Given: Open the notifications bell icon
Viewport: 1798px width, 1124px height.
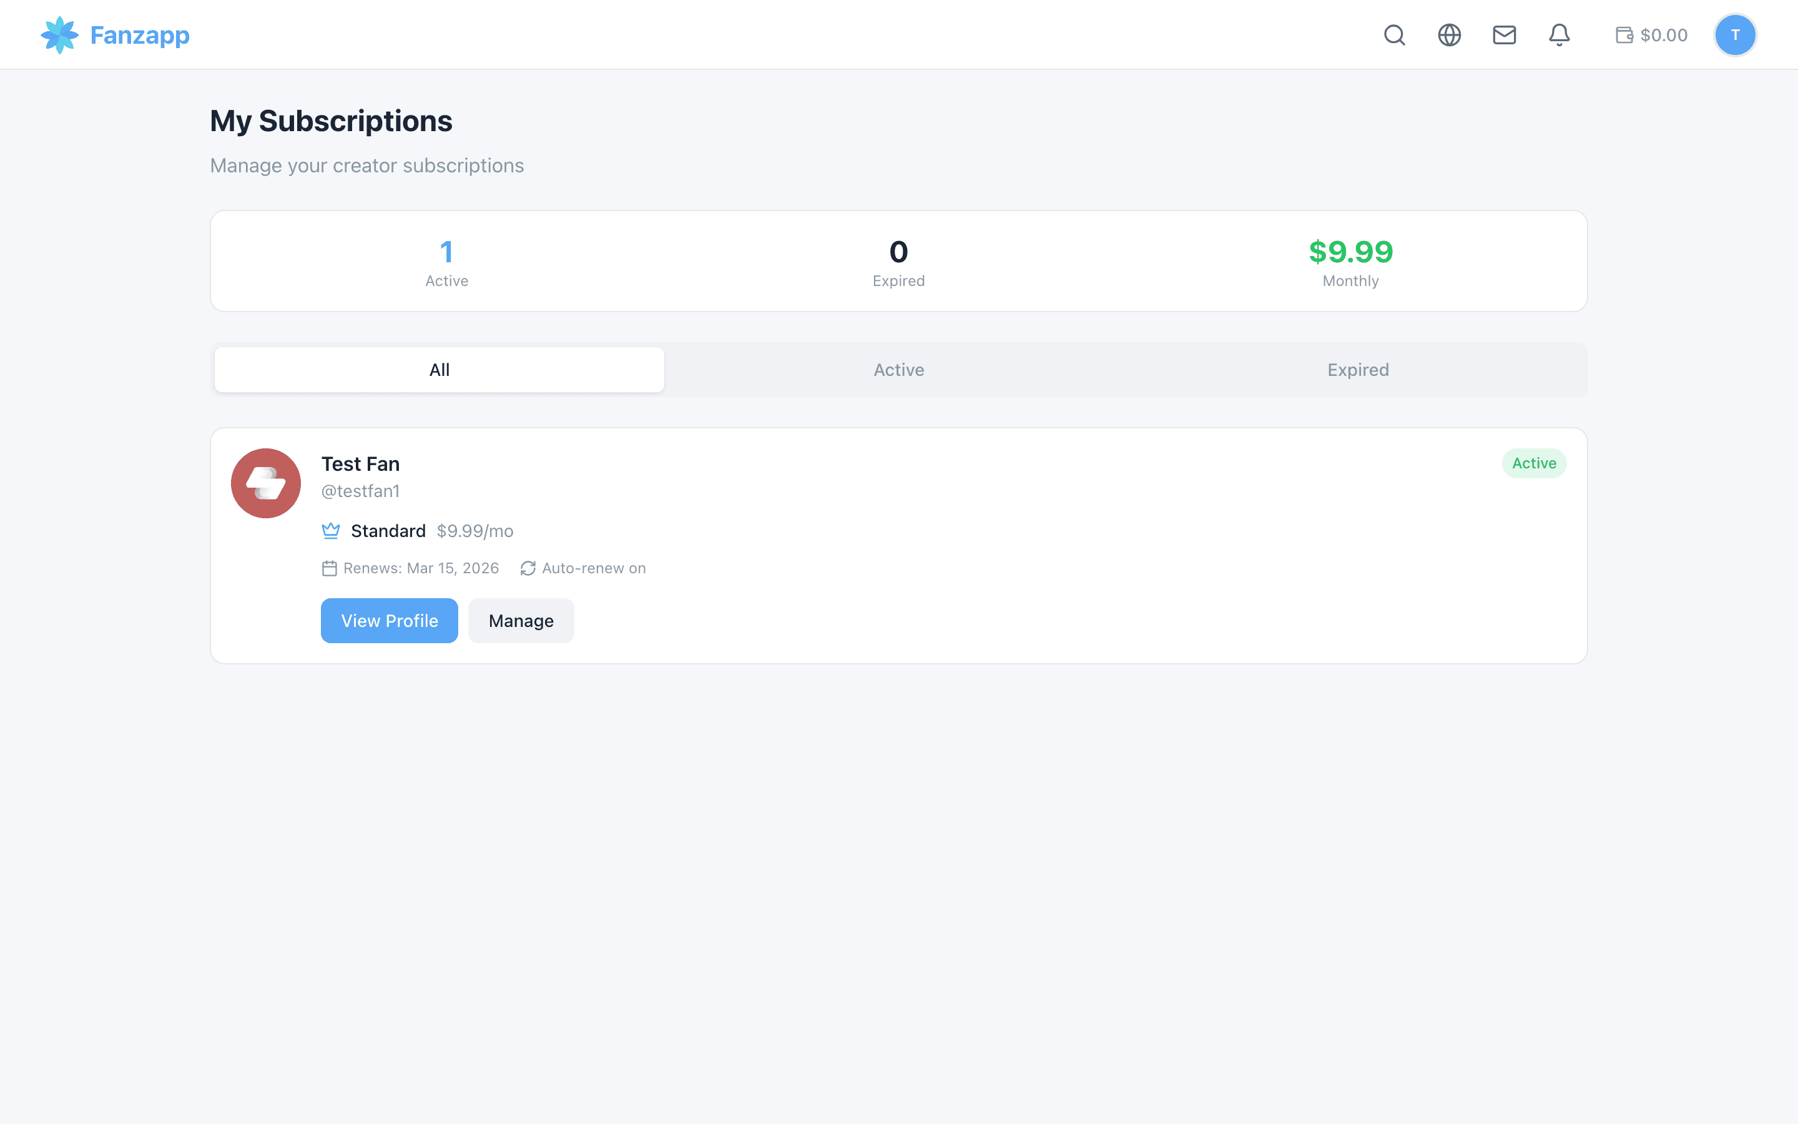Looking at the screenshot, I should 1560,35.
